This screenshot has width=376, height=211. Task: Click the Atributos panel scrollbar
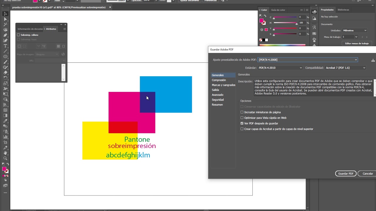[x=63, y=72]
